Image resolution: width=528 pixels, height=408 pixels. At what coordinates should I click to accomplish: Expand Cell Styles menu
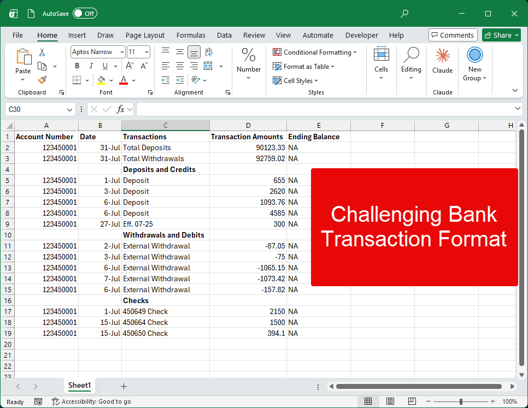[295, 81]
